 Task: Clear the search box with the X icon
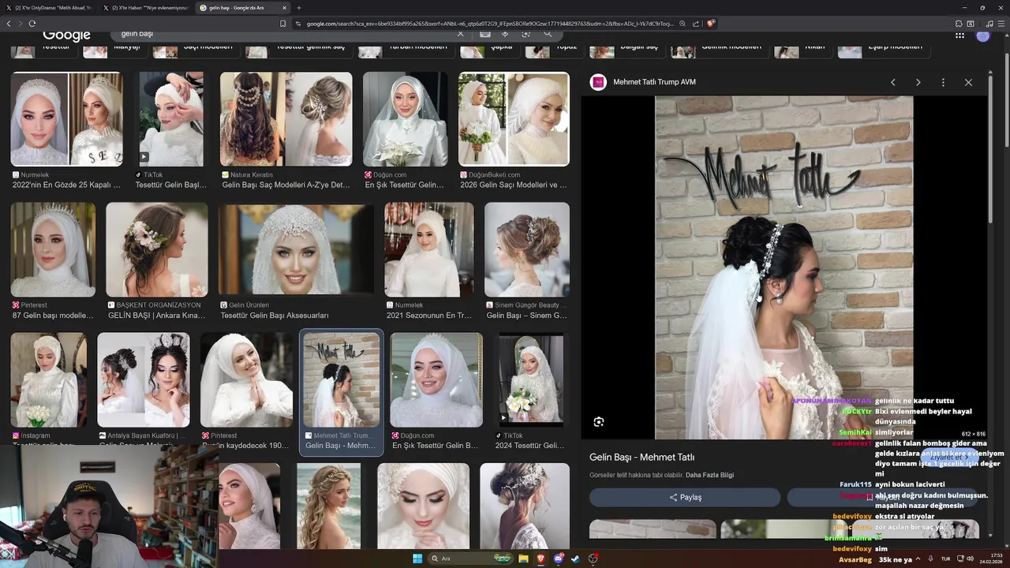coord(460,34)
